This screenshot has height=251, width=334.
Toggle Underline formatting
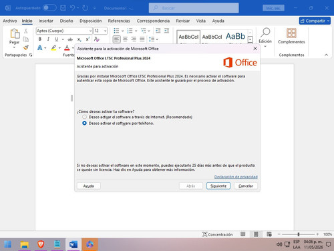[57, 39]
